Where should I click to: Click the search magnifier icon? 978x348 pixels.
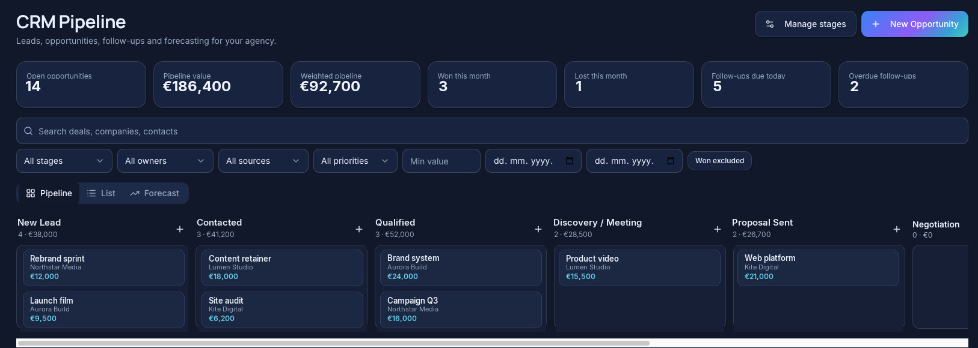(28, 131)
